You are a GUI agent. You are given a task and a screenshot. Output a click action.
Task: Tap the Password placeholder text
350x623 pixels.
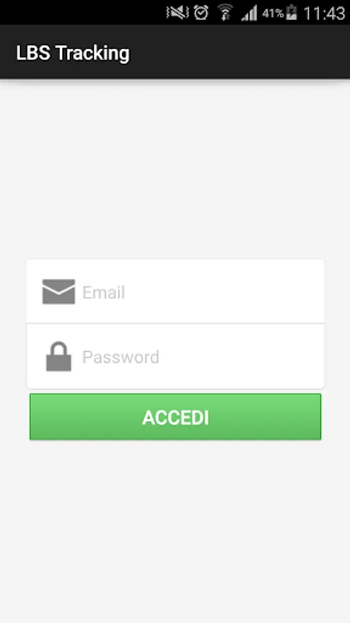coord(120,356)
